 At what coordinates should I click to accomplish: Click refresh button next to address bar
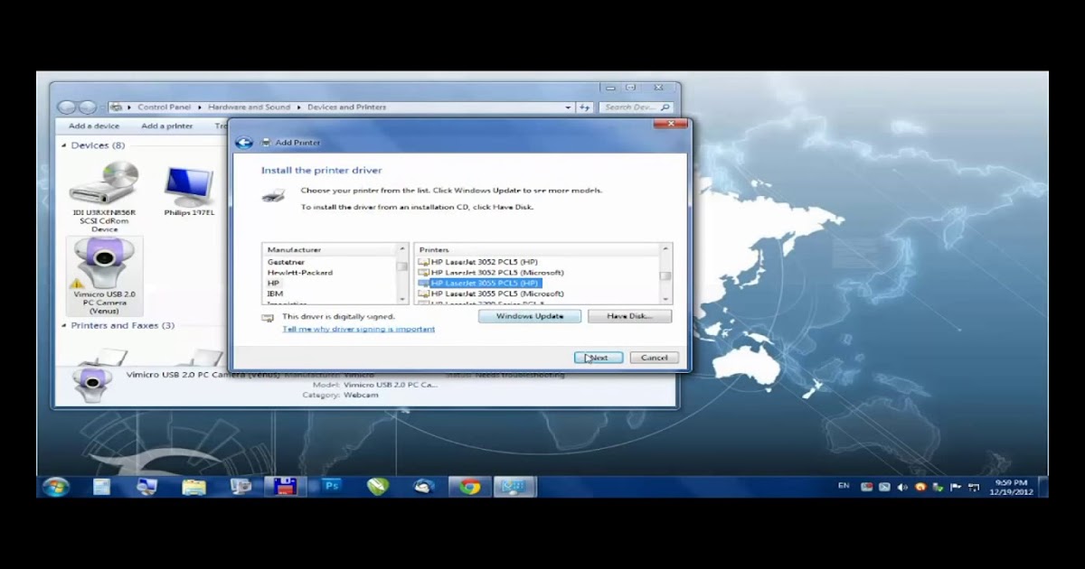pos(585,107)
